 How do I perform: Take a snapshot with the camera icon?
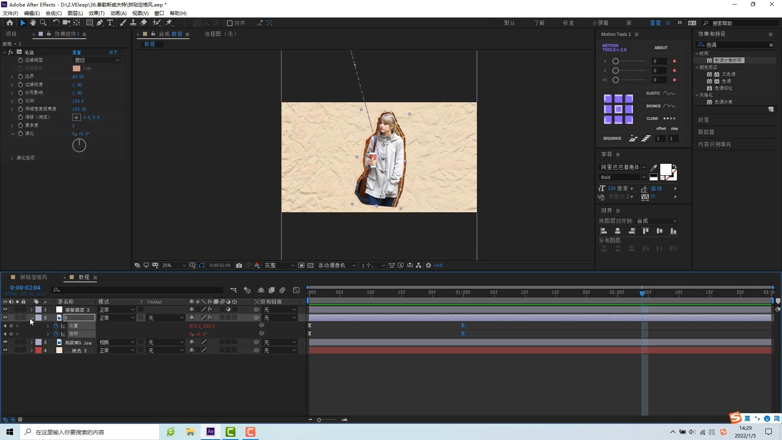239,265
